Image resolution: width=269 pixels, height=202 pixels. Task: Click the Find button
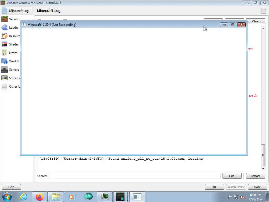pos(232,176)
